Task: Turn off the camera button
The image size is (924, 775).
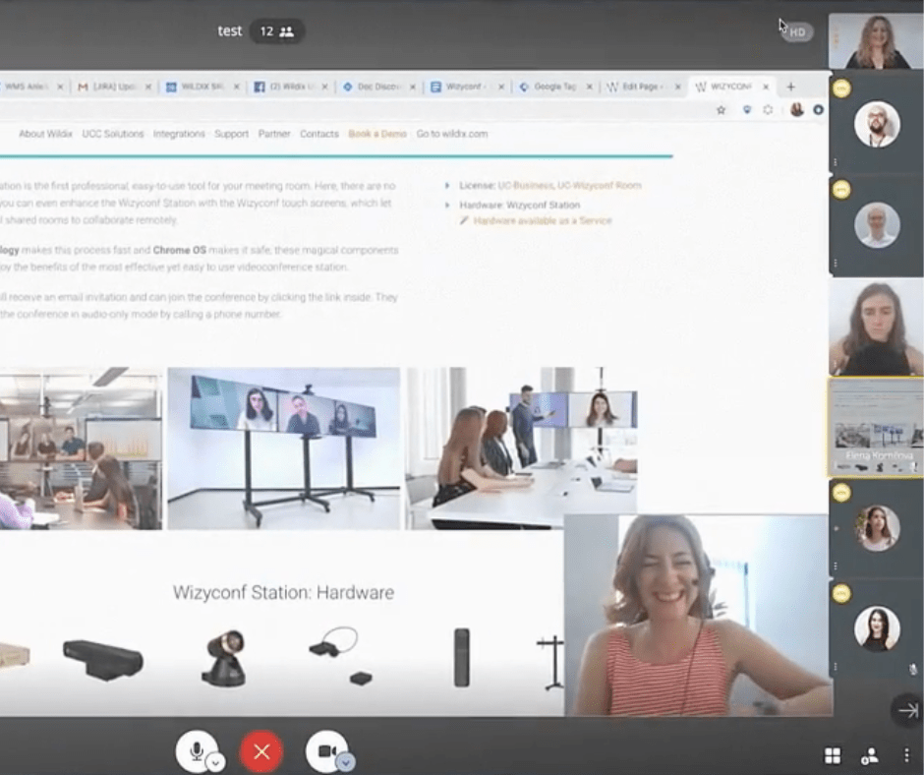Action: tap(326, 750)
